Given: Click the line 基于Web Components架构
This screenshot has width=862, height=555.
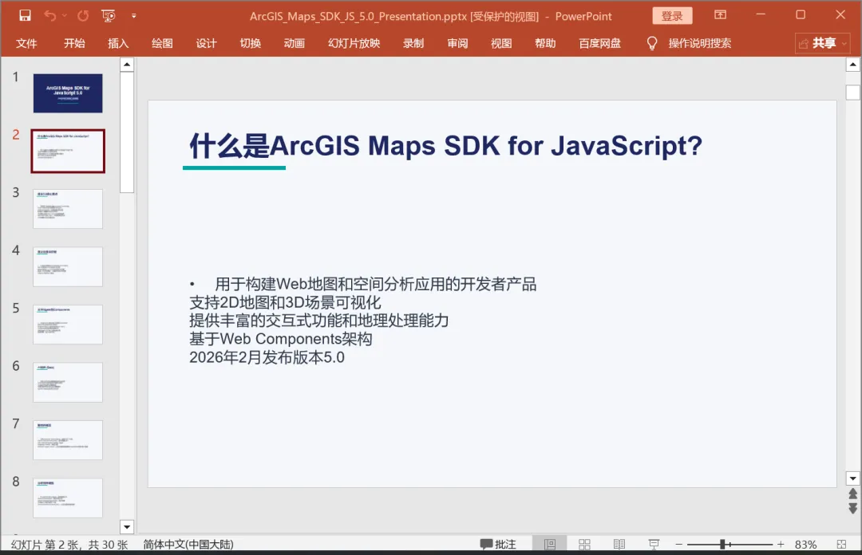Looking at the screenshot, I should pyautogui.click(x=281, y=338).
